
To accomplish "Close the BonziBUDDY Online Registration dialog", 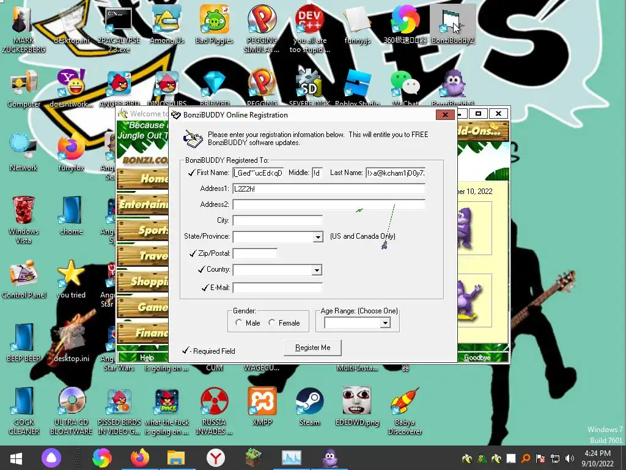I will coord(445,115).
